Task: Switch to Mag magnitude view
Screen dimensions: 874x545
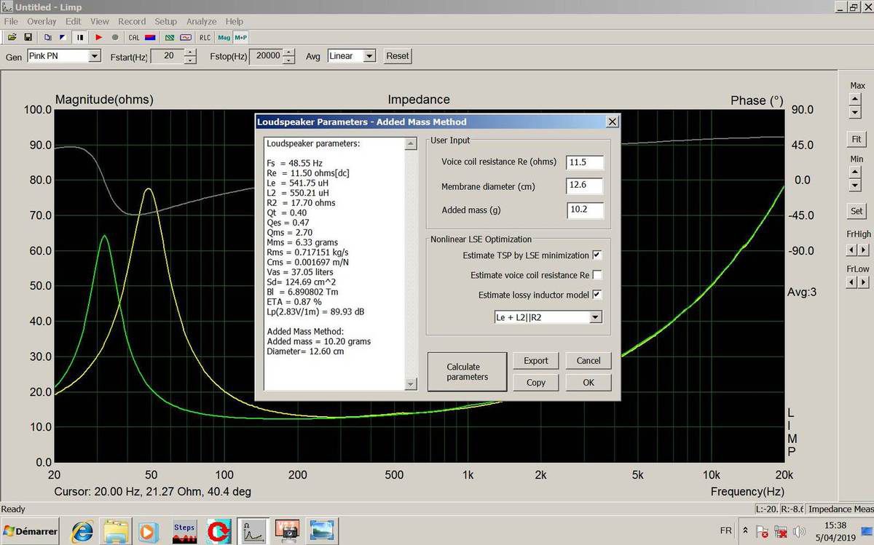Action: click(x=224, y=37)
